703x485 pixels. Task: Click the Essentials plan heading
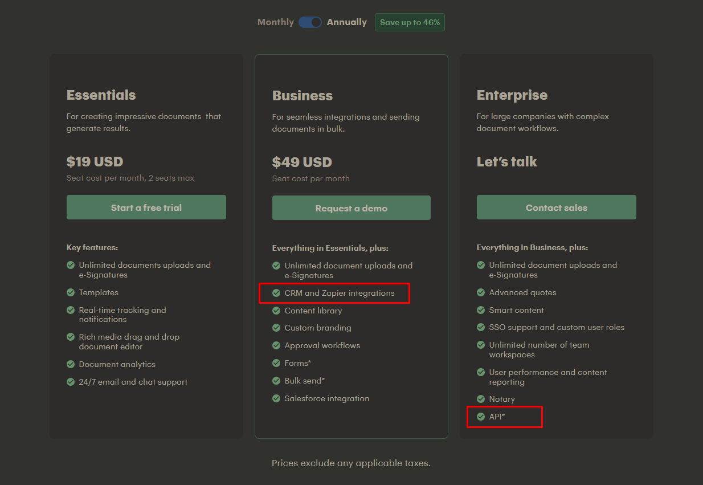click(101, 95)
